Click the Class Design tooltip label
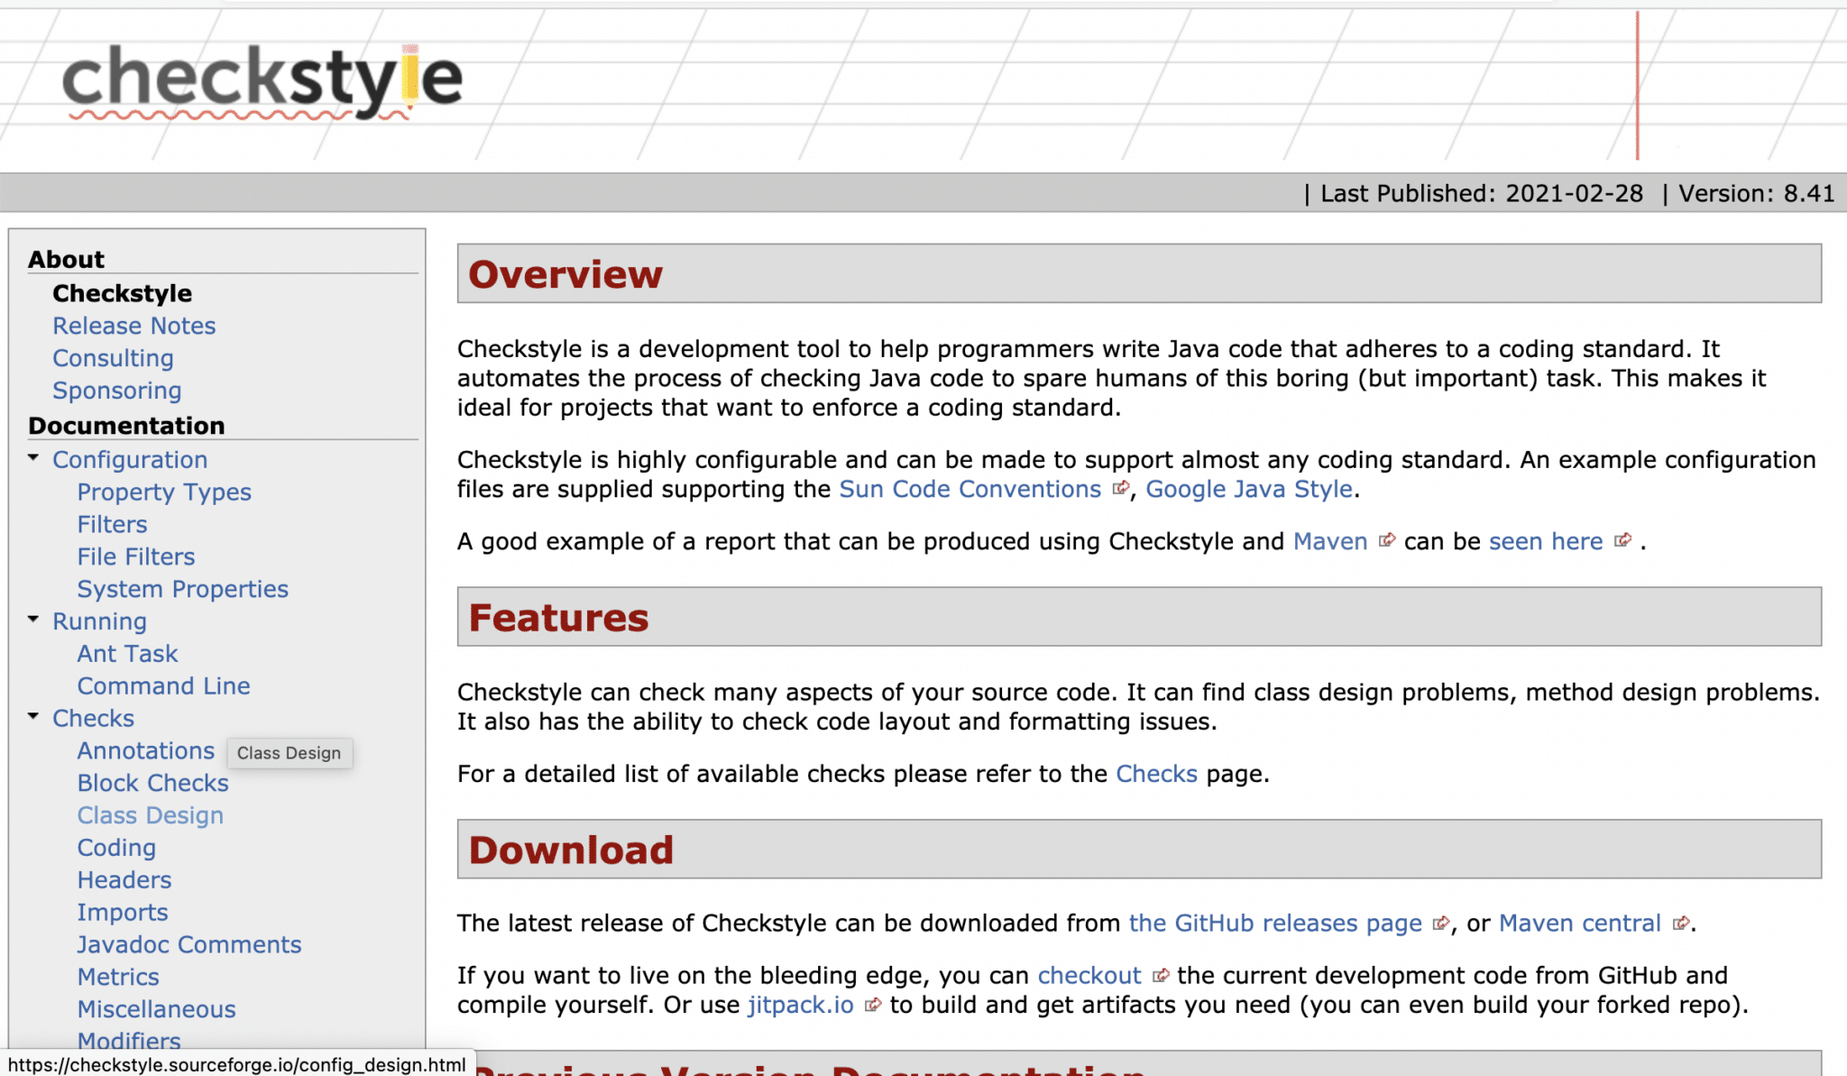Image resolution: width=1847 pixels, height=1076 pixels. coord(289,753)
